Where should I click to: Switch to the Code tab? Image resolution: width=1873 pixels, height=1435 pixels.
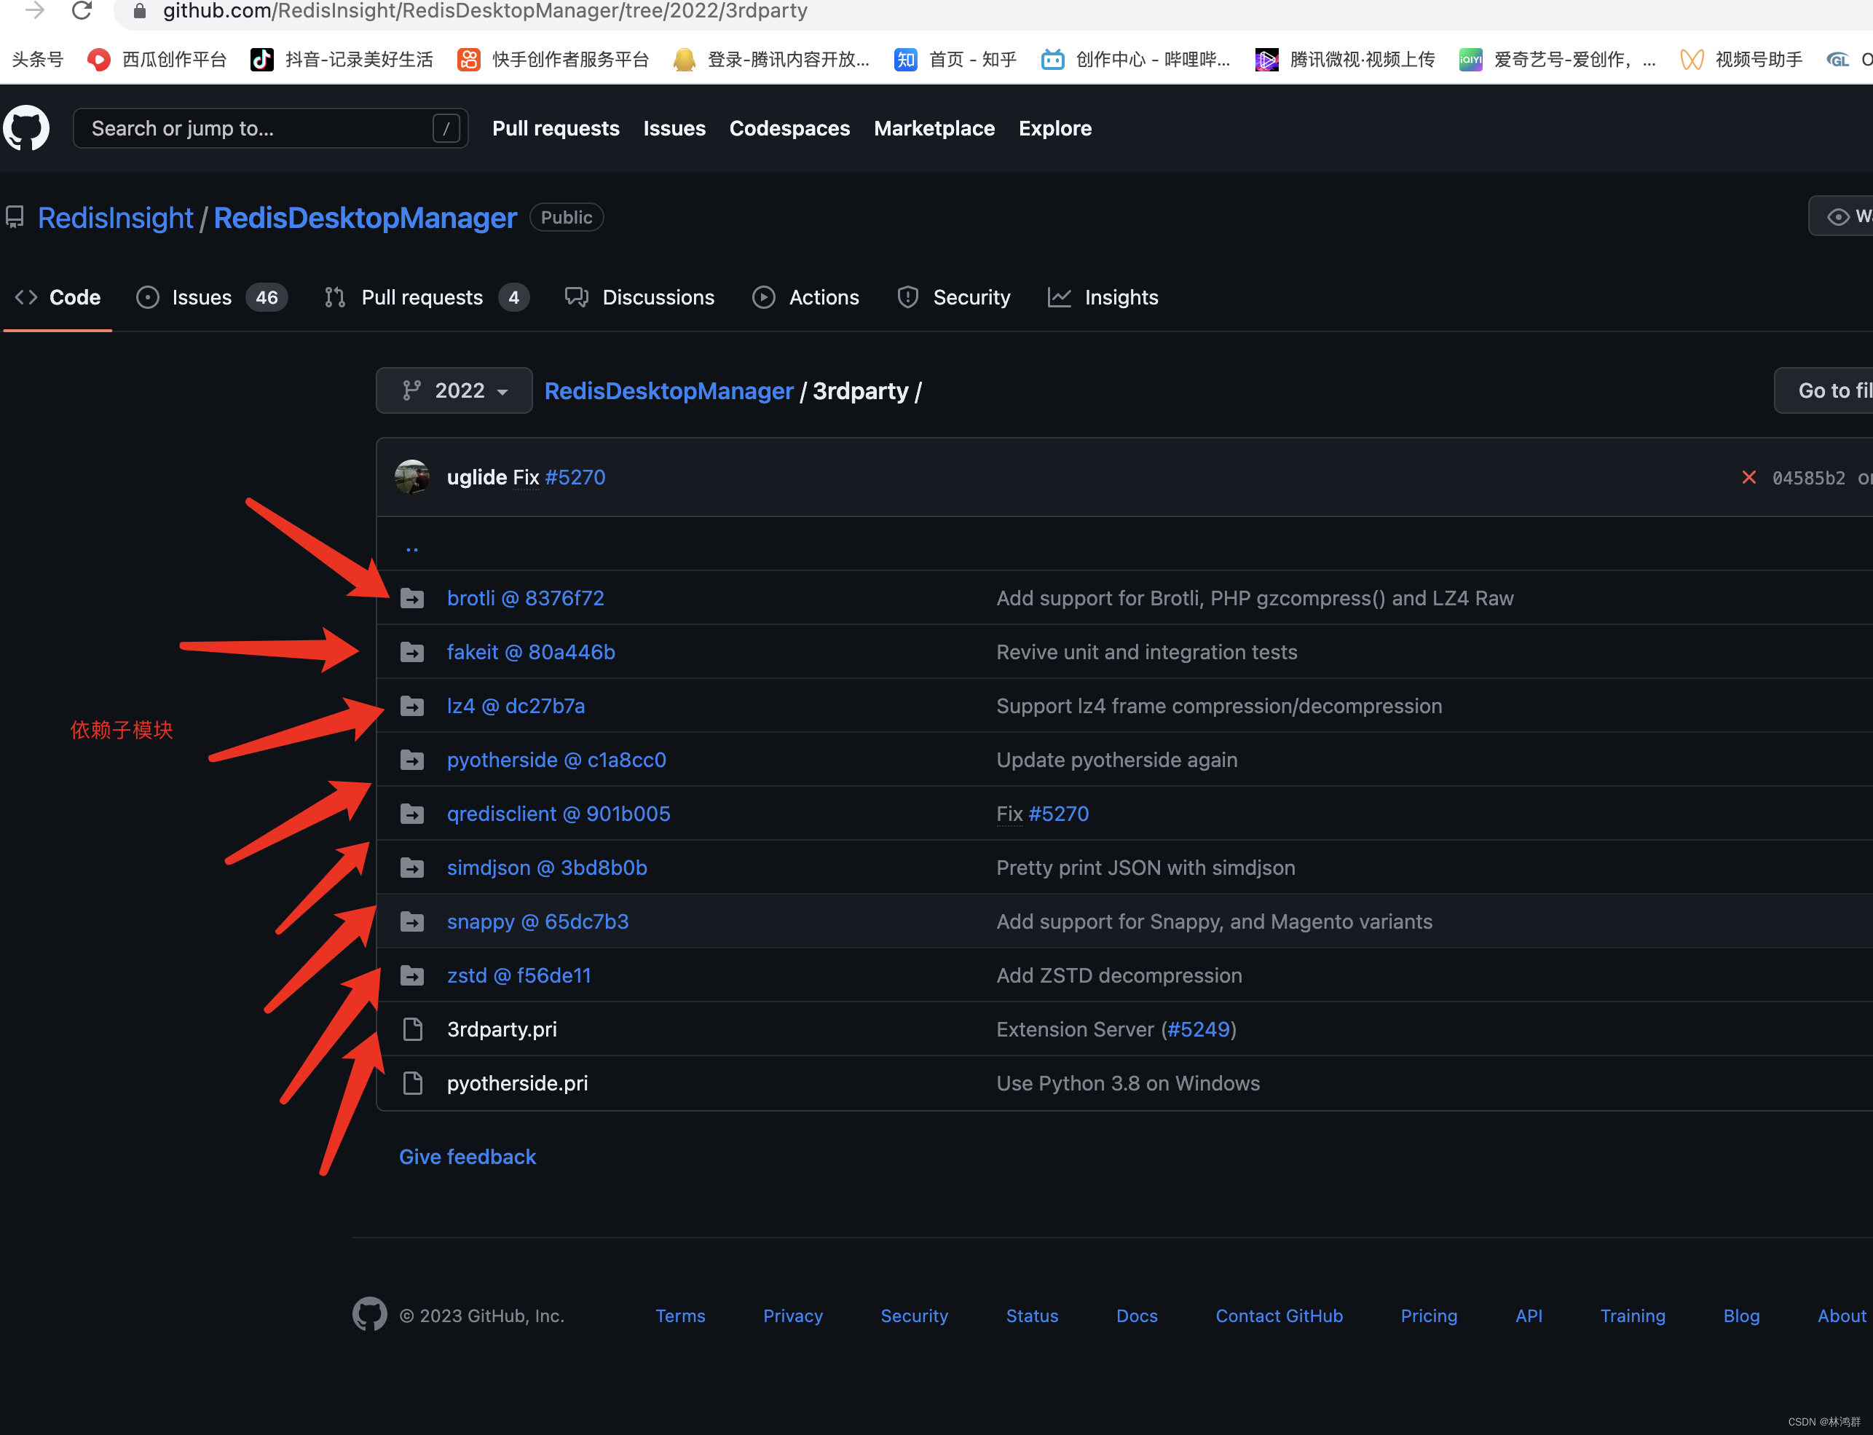pyautogui.click(x=58, y=297)
